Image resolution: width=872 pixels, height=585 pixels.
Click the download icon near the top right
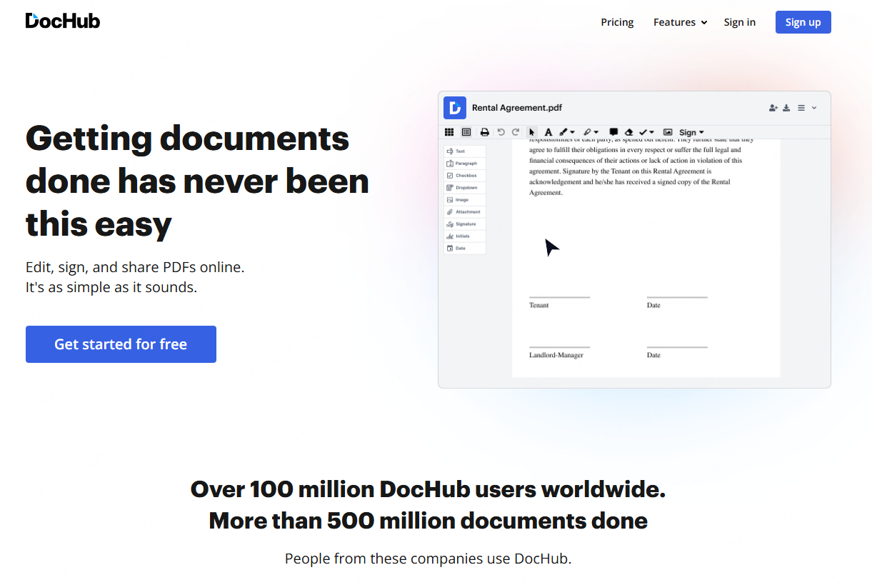coord(786,107)
